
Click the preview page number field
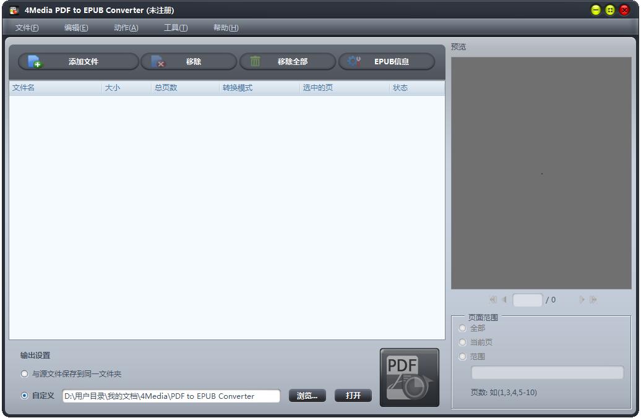(x=528, y=300)
